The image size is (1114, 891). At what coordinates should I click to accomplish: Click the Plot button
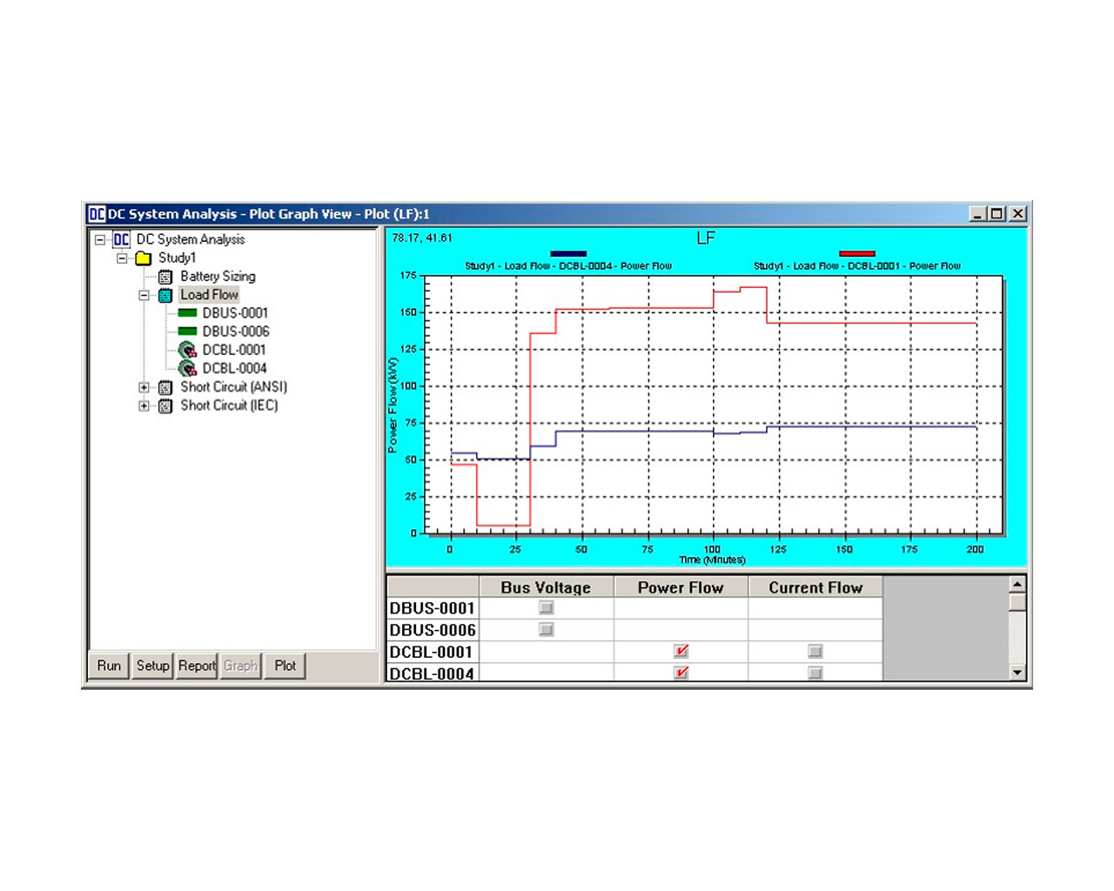285,666
